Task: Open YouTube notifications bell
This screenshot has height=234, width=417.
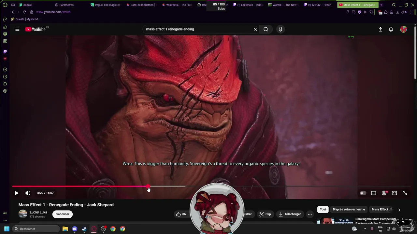Action: click(x=391, y=29)
